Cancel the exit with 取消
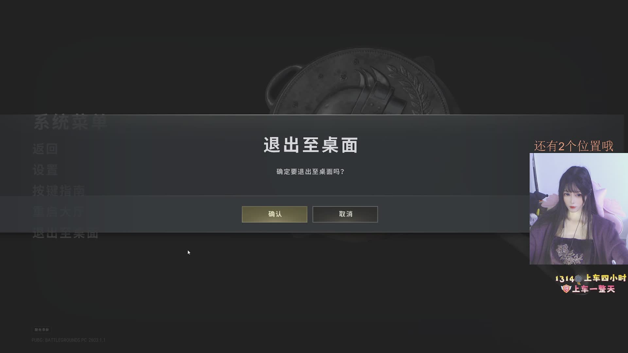The height and width of the screenshot is (353, 628). click(x=345, y=214)
